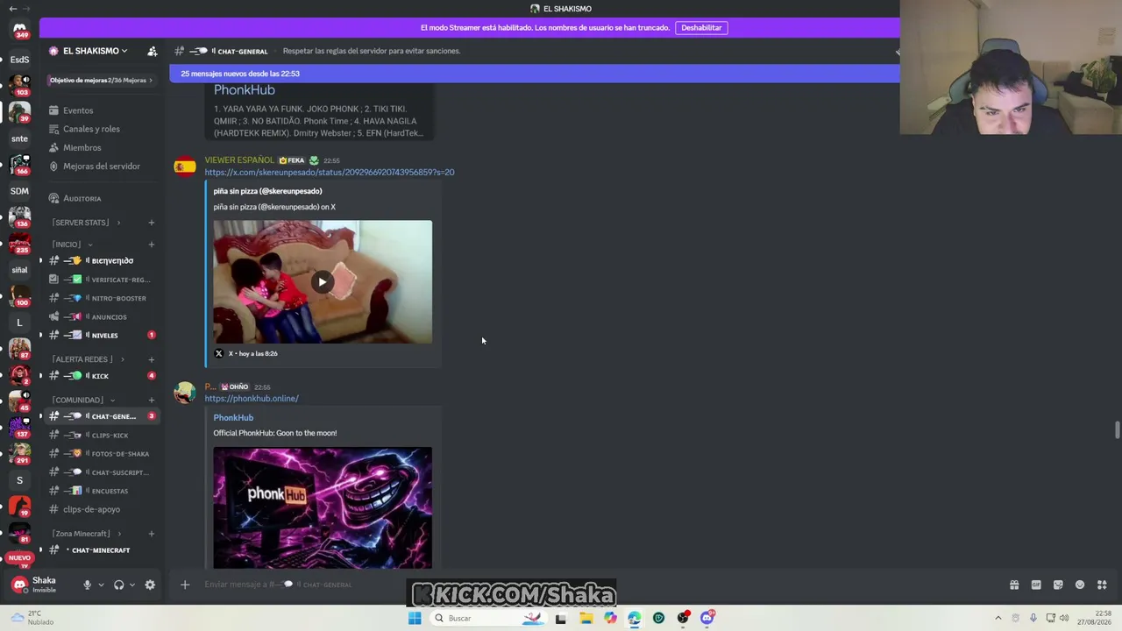Open Mejoras del servidor
Screen dimensions: 1122x631
click(103, 166)
